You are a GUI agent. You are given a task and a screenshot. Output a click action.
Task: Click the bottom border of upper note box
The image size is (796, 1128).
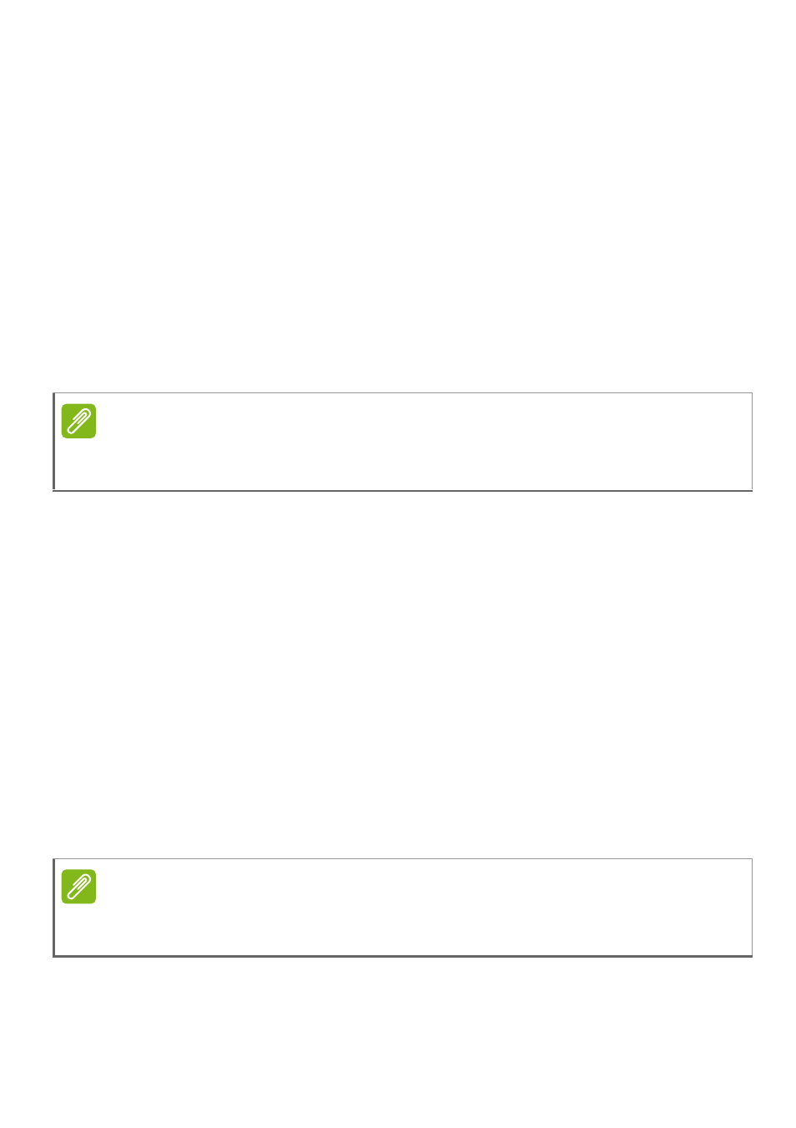403,490
